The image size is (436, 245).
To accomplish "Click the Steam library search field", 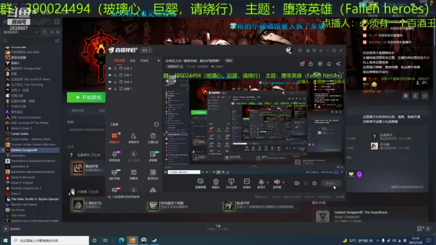I will point(28,41).
